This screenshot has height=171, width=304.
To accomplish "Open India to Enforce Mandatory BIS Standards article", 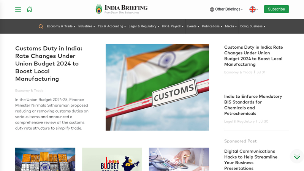I will point(253,105).
